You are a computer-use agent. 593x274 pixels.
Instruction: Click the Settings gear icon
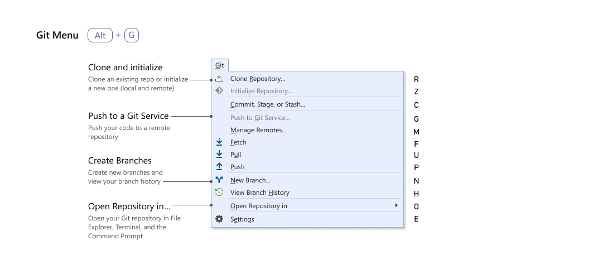tap(219, 219)
